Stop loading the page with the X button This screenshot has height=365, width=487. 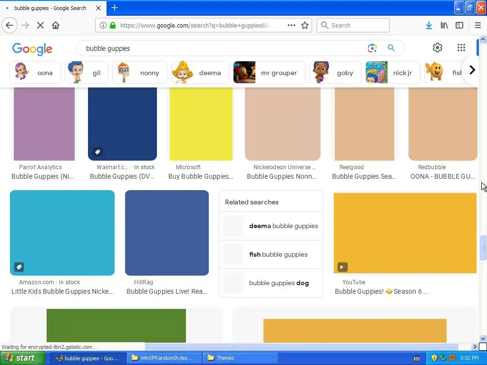coord(40,25)
